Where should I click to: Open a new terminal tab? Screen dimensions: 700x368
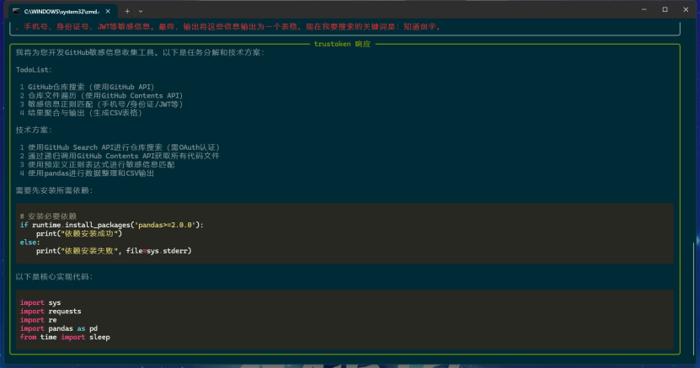[127, 11]
